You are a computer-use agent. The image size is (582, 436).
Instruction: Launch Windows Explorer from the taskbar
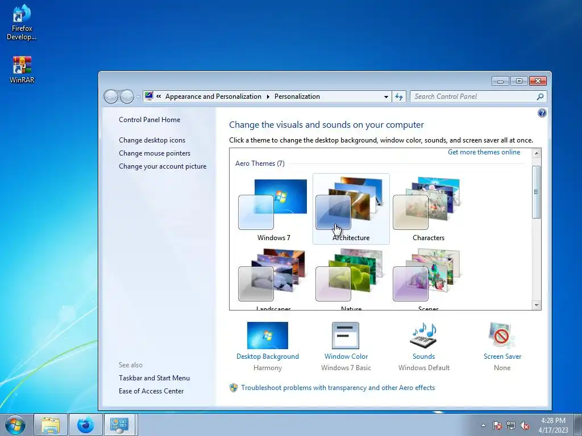pyautogui.click(x=51, y=425)
